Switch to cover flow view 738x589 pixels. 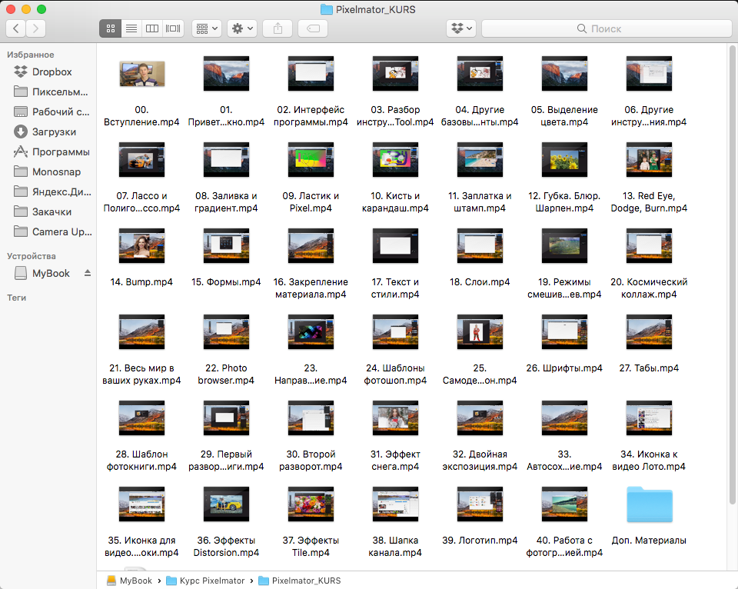point(173,28)
